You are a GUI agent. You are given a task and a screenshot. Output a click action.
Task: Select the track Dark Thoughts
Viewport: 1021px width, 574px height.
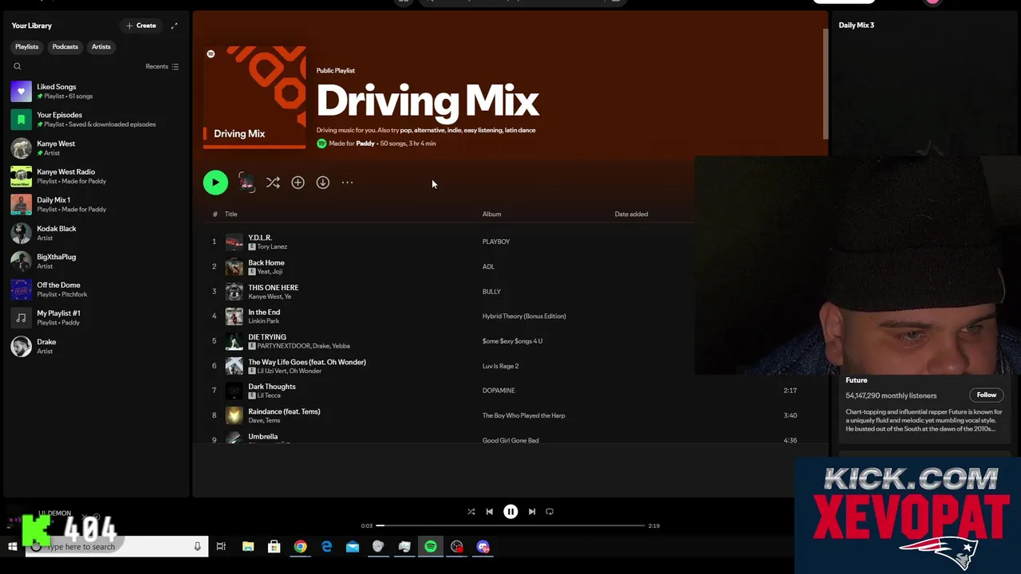point(272,387)
